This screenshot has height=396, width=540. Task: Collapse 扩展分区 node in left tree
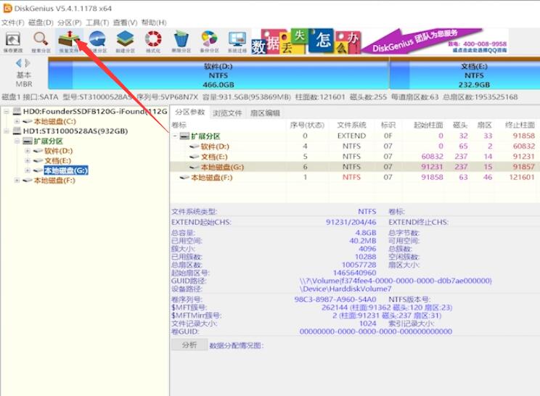click(x=17, y=141)
